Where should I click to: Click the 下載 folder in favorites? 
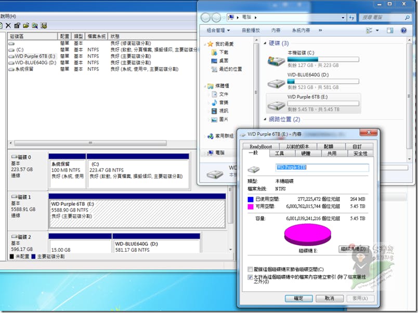coord(224,53)
